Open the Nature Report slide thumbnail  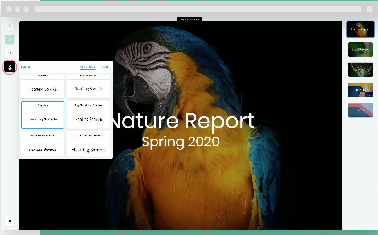pos(360,29)
